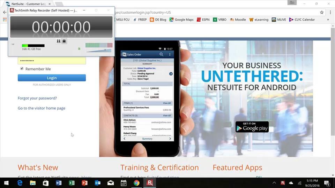Viewport: 335px width, 188px height.
Task: Open the eLearning bookmark
Action: (259, 19)
